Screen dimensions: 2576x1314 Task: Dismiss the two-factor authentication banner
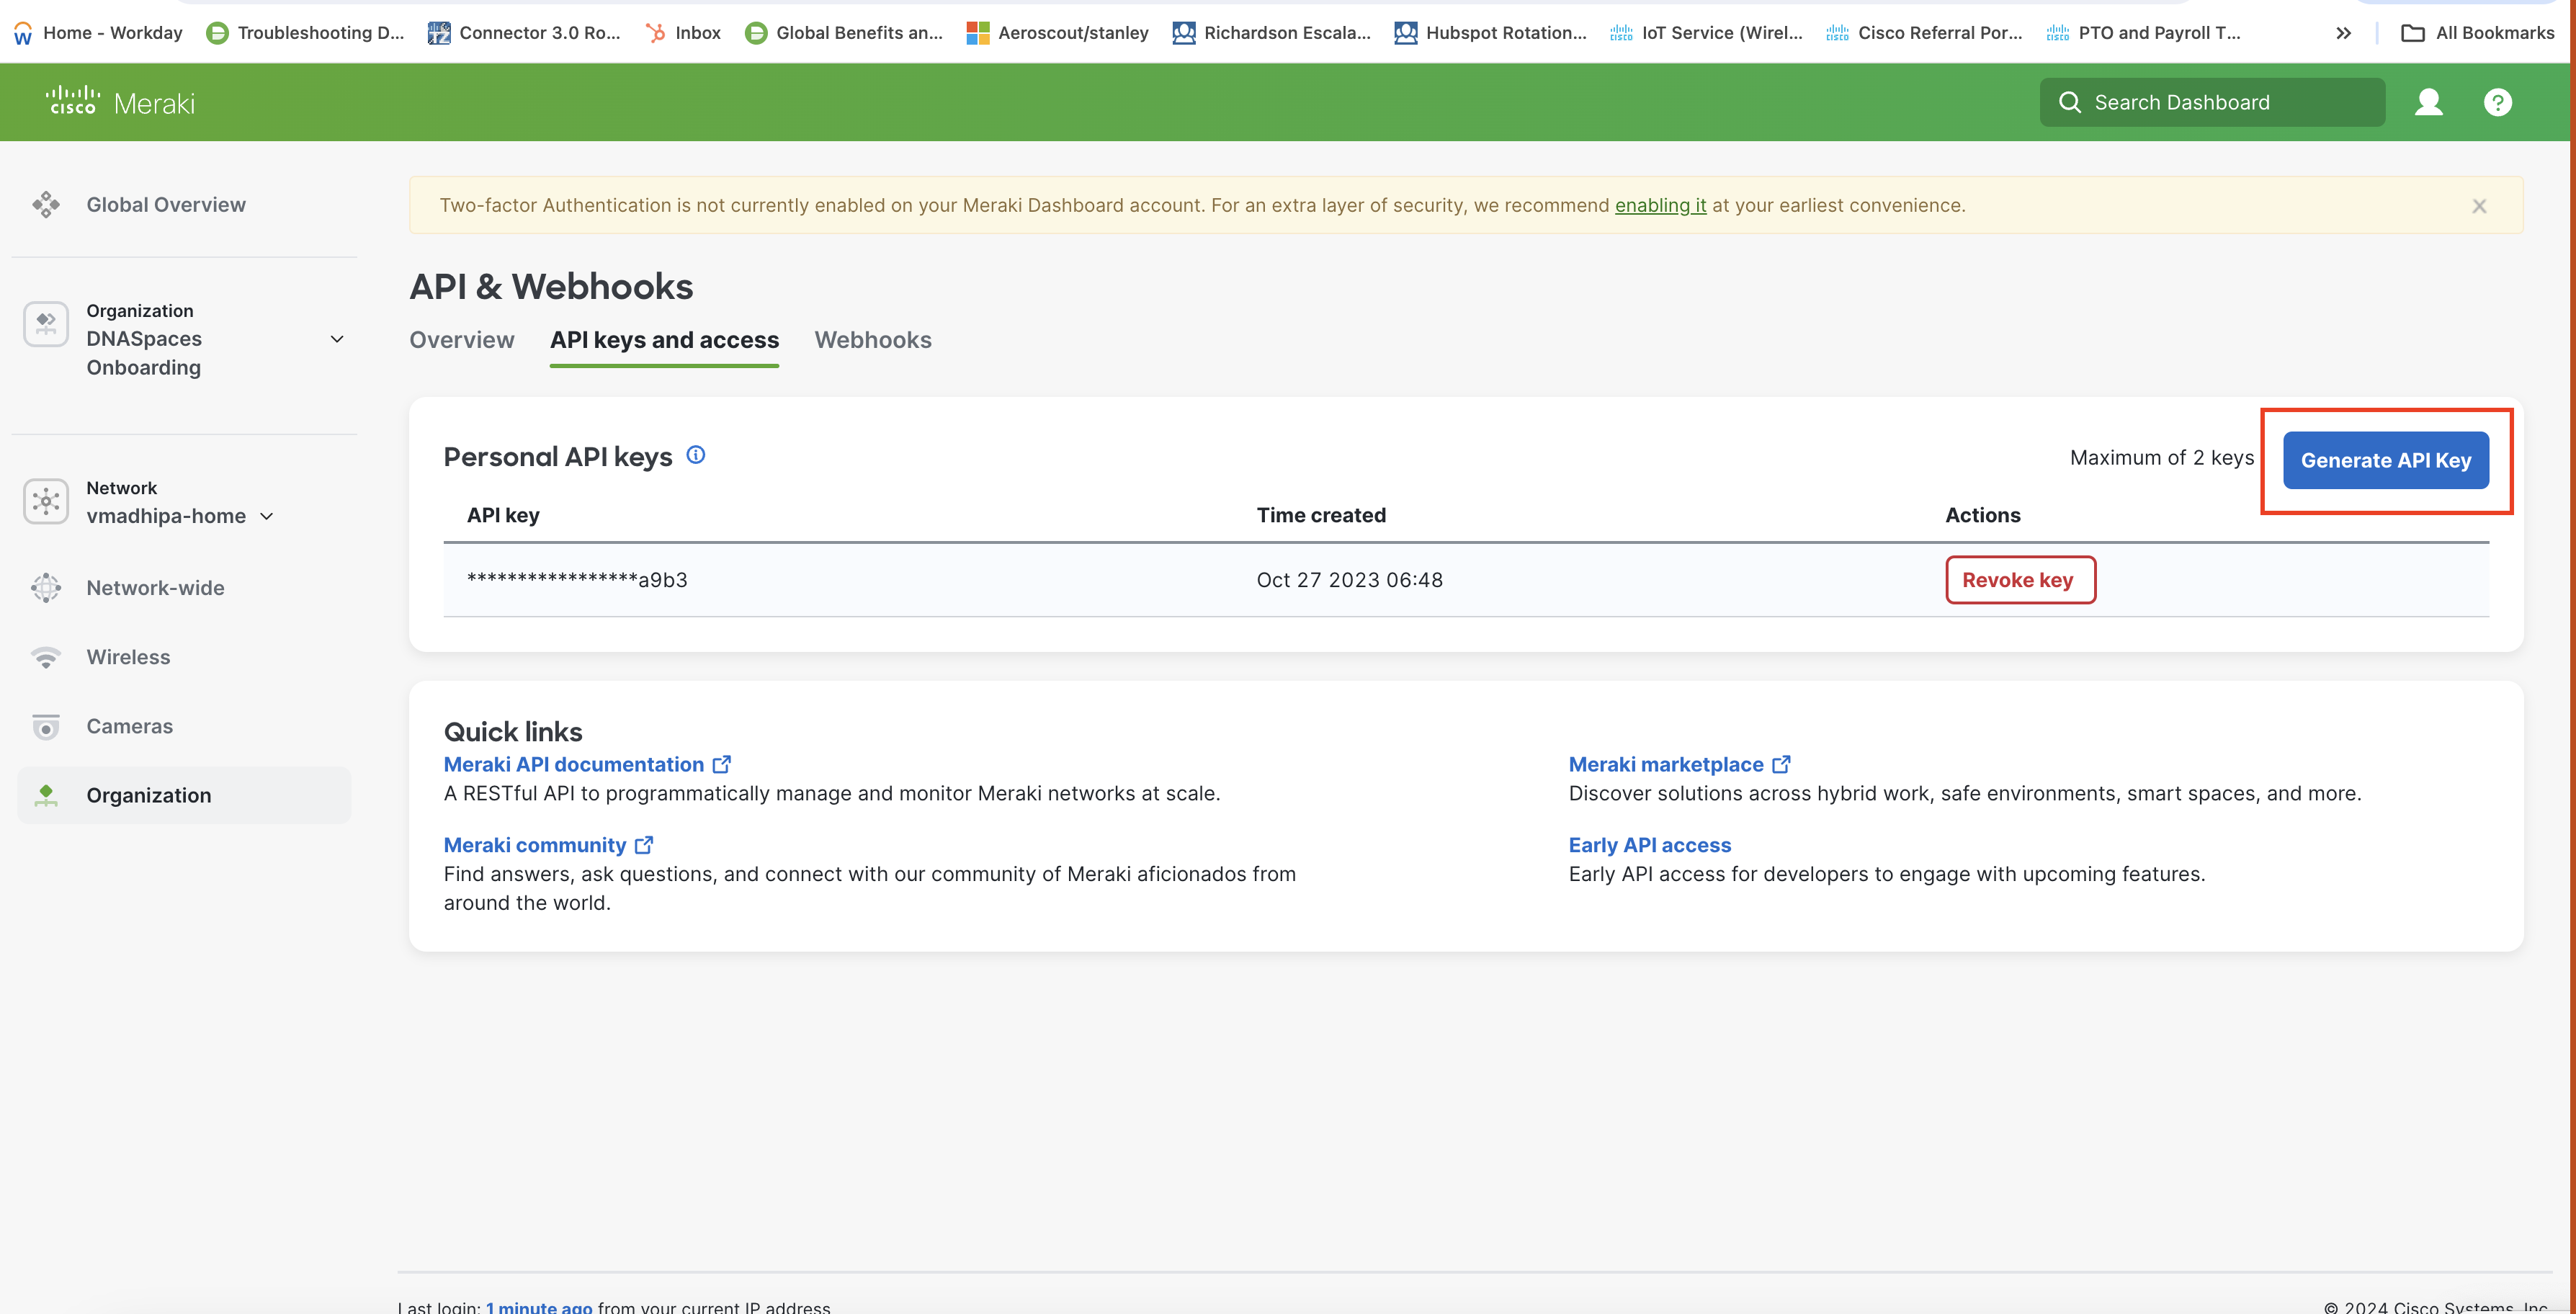click(2479, 206)
